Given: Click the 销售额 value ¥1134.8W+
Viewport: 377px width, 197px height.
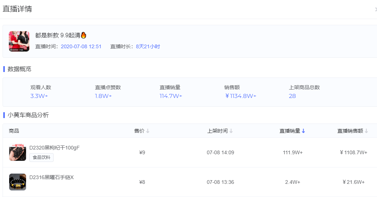Looking at the screenshot, I should (240, 96).
